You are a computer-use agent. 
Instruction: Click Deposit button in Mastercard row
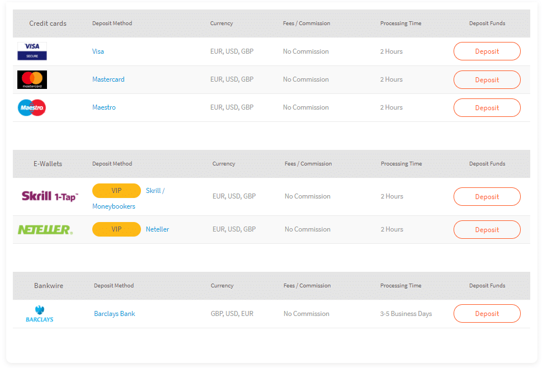coord(487,80)
